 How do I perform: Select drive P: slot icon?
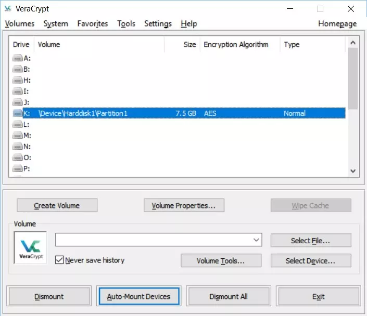click(17, 168)
